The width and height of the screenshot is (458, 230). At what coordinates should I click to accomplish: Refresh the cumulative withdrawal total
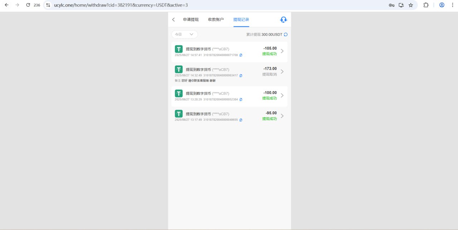pyautogui.click(x=286, y=35)
